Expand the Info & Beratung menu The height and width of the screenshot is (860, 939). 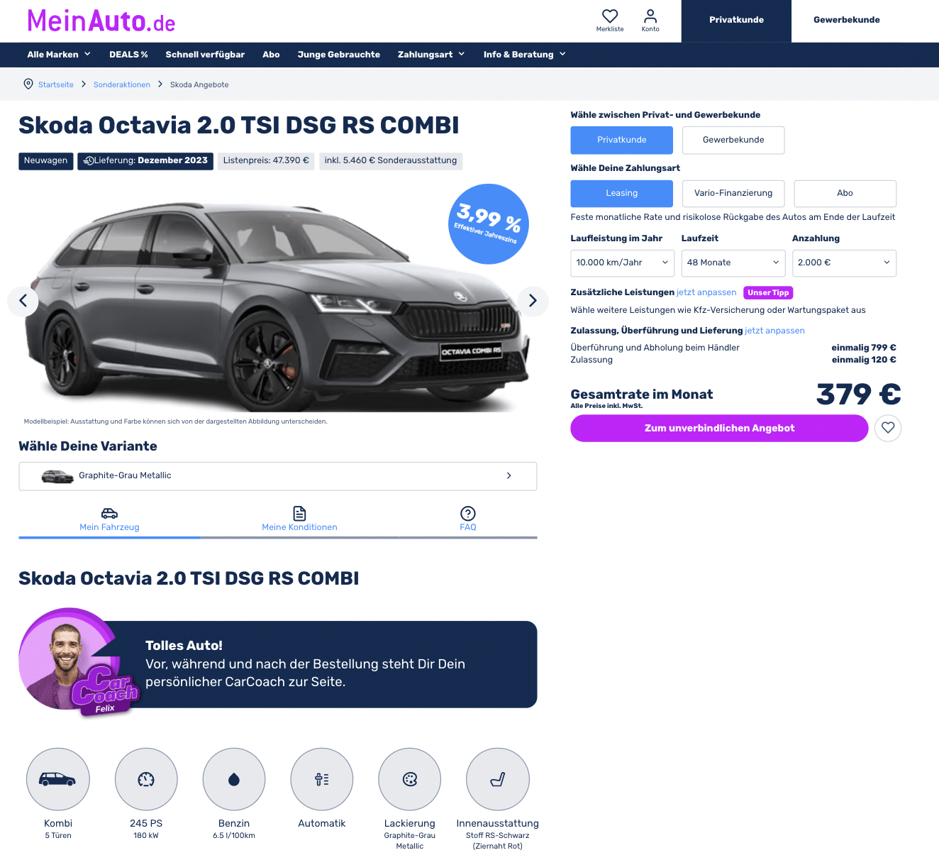tap(525, 55)
